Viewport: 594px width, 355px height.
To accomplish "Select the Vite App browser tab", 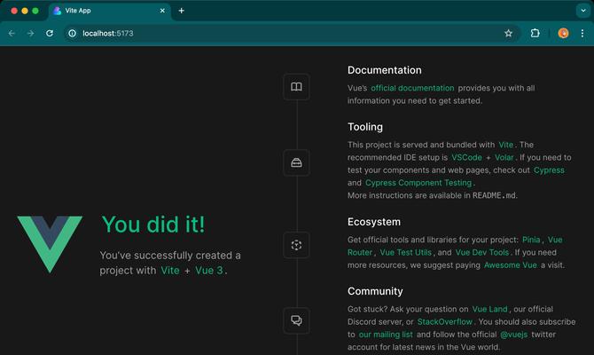I will point(109,11).
